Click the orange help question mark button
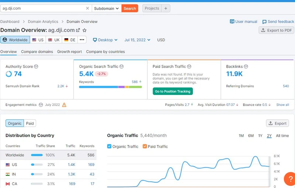This screenshot has width=295, height=188. (x=290, y=179)
